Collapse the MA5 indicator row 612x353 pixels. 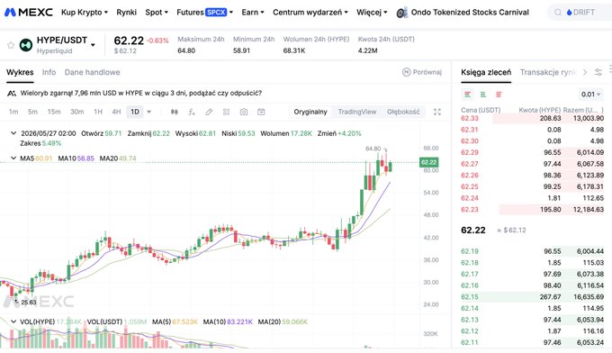(x=13, y=158)
